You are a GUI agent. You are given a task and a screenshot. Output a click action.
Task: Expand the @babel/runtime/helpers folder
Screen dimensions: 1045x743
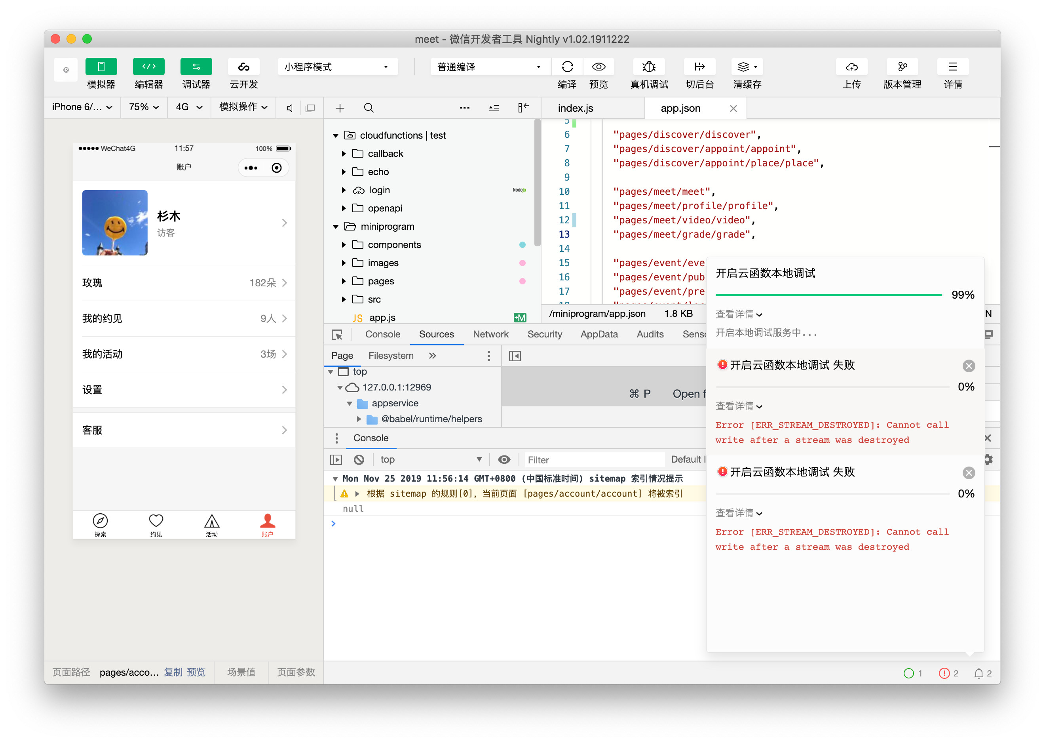(359, 419)
